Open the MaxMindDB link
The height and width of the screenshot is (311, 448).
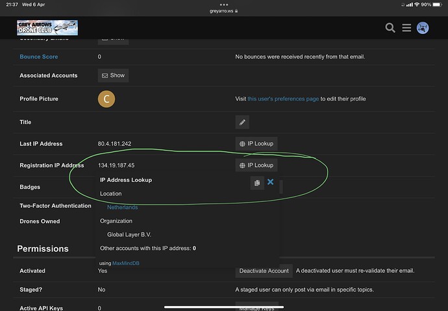tap(126, 264)
